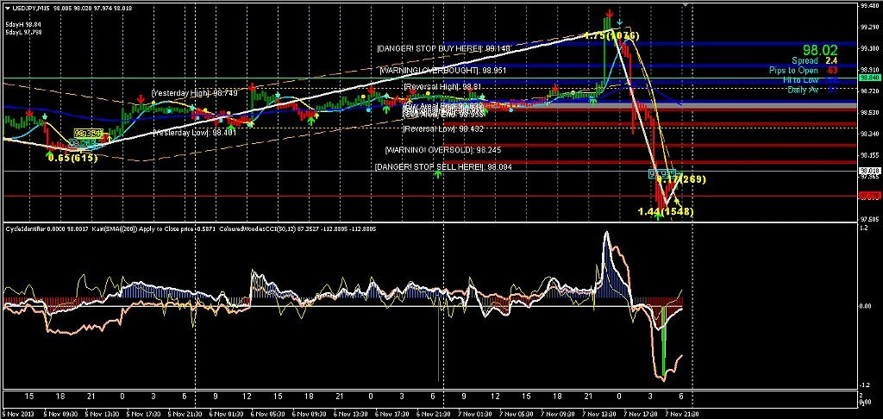
Task: Click the WARNING! OVERBOUGHT 98.951 label
Action: tap(442, 71)
